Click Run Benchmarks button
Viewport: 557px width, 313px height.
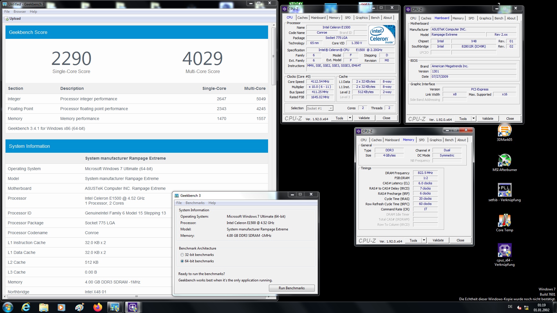(292, 288)
